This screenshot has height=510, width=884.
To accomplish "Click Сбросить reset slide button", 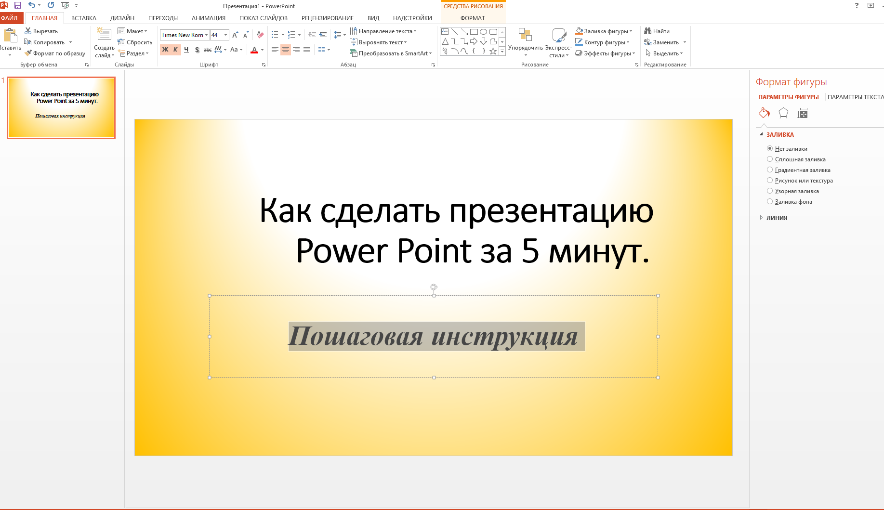I will pyautogui.click(x=135, y=42).
